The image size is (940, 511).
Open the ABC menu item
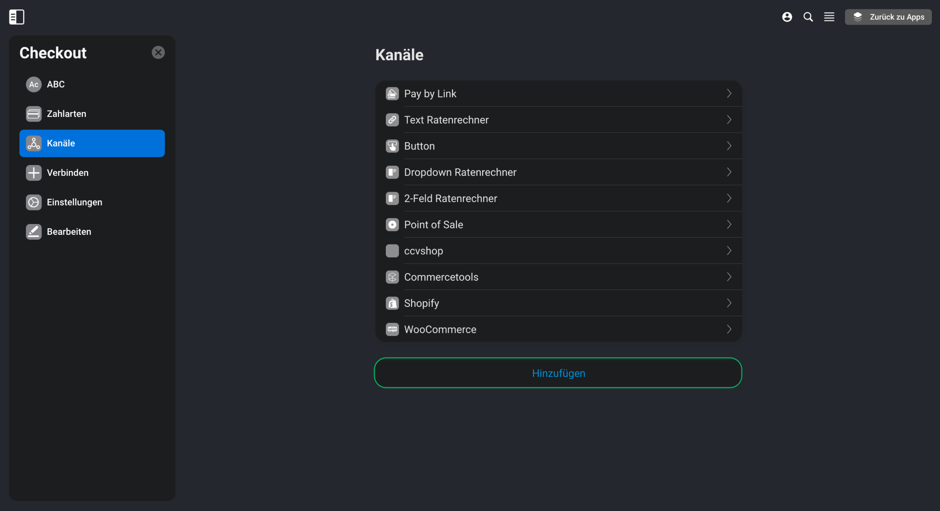point(92,85)
